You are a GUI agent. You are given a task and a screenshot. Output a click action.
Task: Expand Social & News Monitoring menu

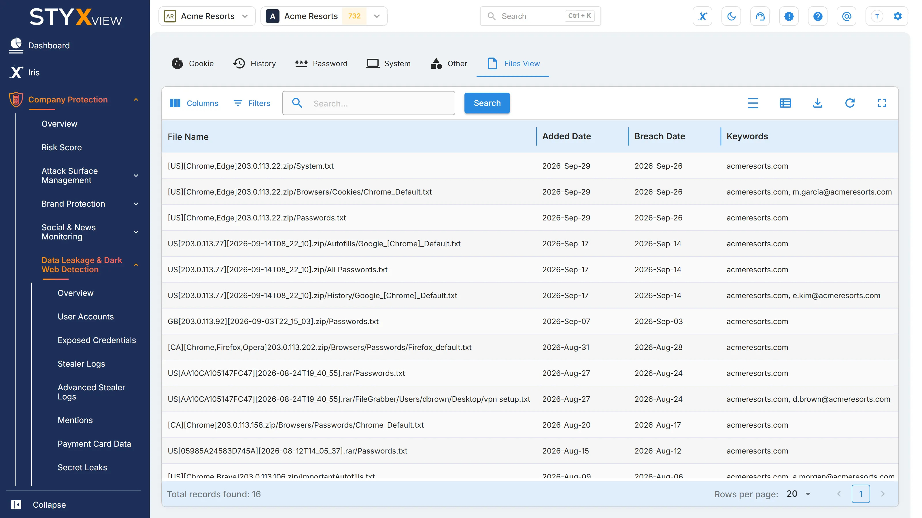coord(136,232)
